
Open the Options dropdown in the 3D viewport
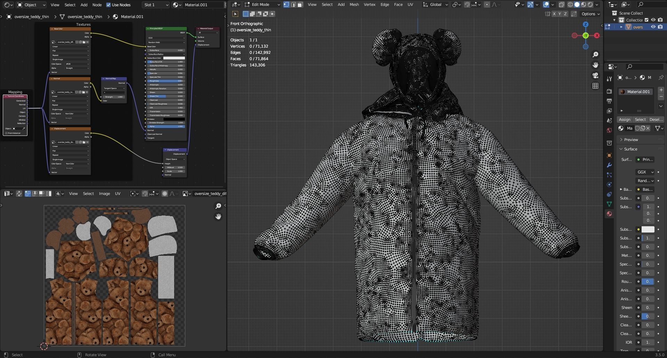click(591, 14)
